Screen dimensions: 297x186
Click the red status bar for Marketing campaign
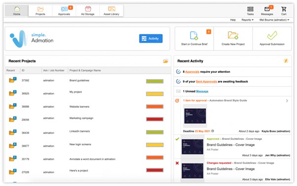click(x=155, y=119)
